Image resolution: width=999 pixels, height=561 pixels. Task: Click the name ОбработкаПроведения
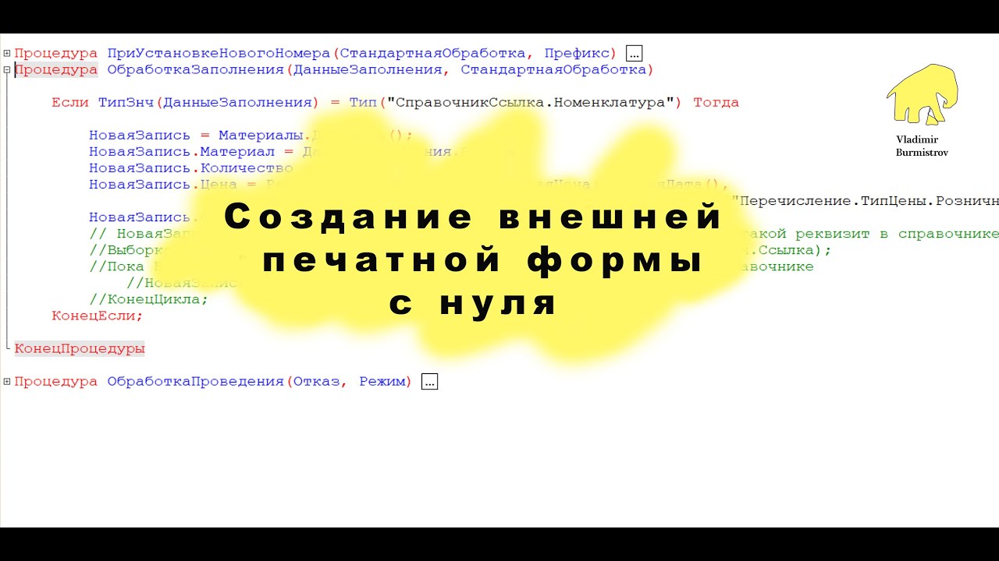[x=195, y=381]
